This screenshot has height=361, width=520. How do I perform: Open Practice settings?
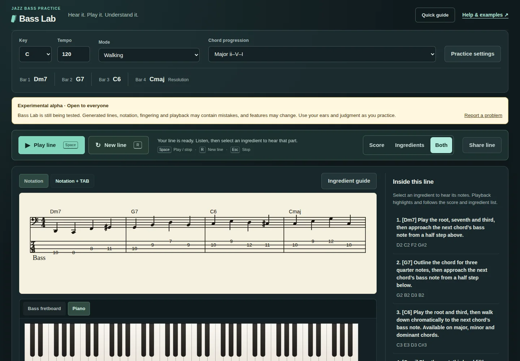(x=473, y=54)
